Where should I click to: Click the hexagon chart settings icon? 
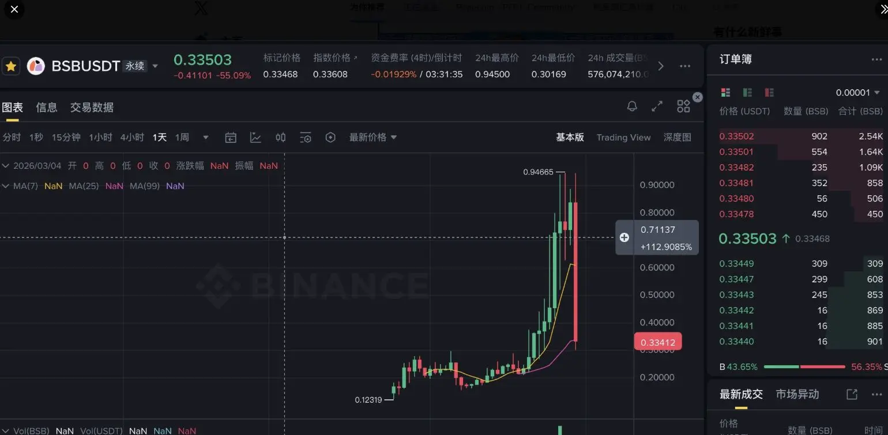[x=330, y=137]
